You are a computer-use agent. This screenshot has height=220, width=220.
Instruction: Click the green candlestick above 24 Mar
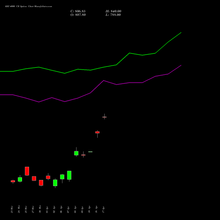(x=20, y=180)
